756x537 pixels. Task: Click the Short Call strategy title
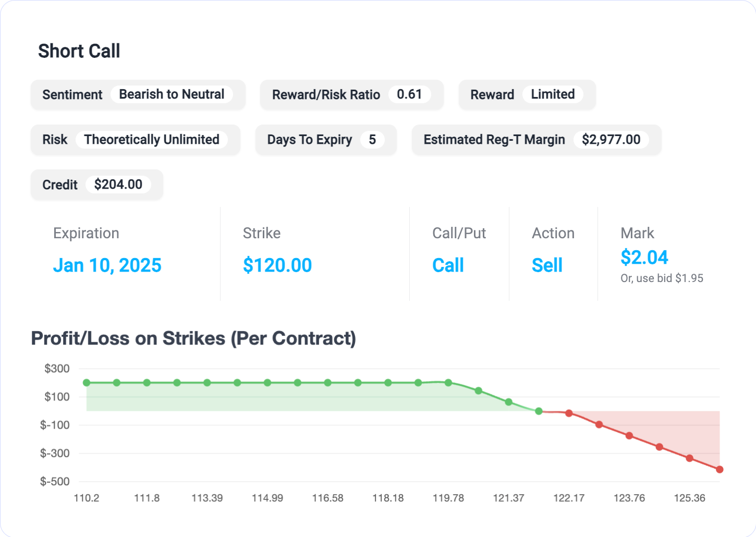79,51
